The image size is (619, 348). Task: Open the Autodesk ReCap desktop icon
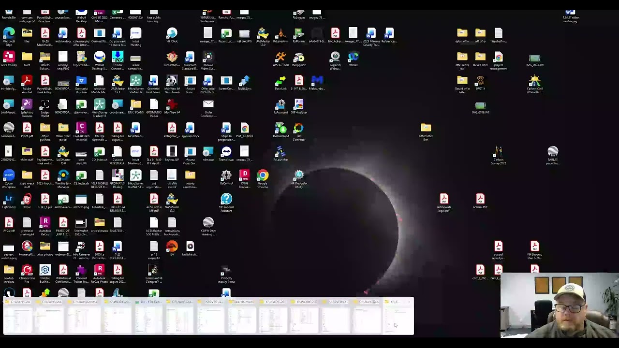click(x=45, y=223)
